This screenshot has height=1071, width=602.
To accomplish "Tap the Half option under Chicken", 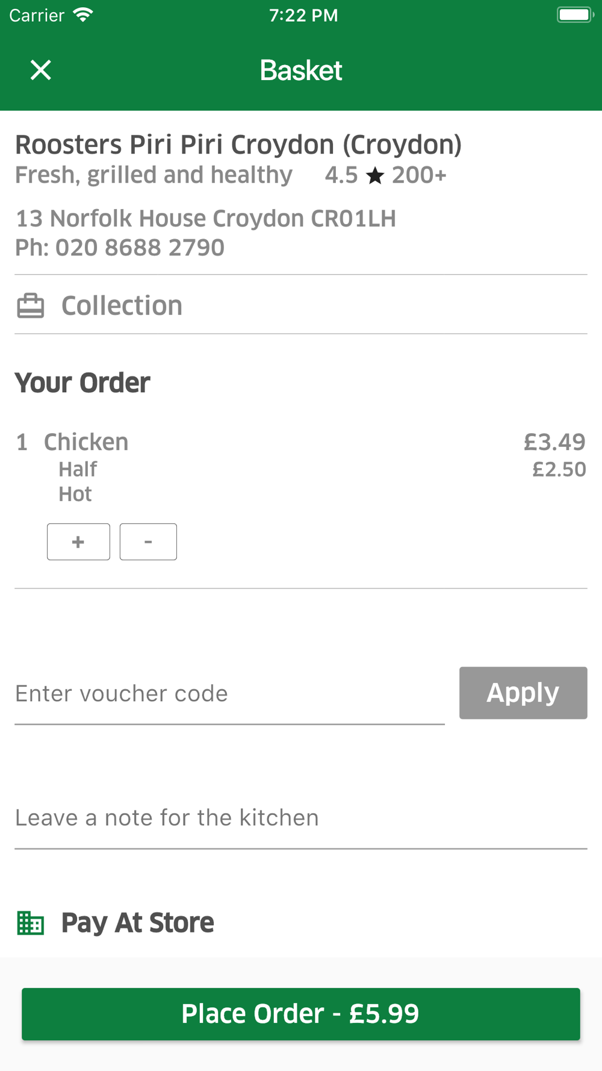I will 78,469.
